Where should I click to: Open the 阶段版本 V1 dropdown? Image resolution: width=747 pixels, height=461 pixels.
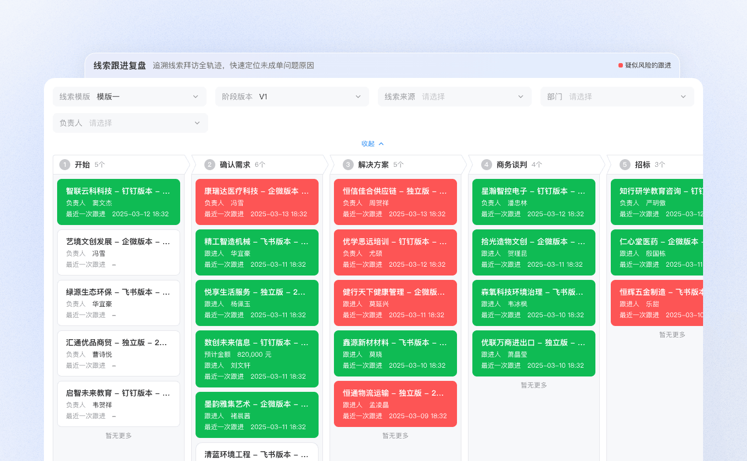[292, 97]
